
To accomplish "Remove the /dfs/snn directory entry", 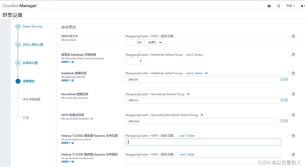I will click(282, 121).
